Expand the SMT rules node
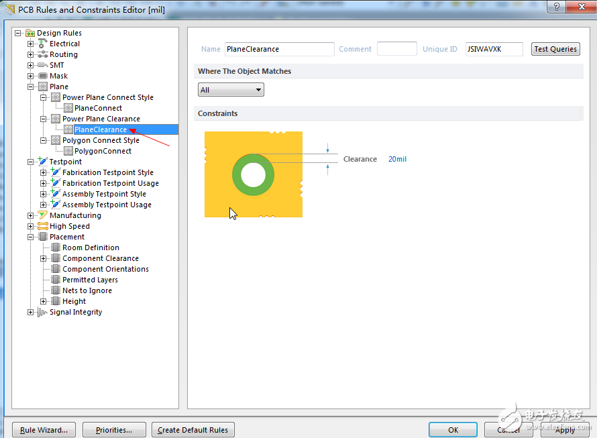This screenshot has width=597, height=438. tap(30, 65)
